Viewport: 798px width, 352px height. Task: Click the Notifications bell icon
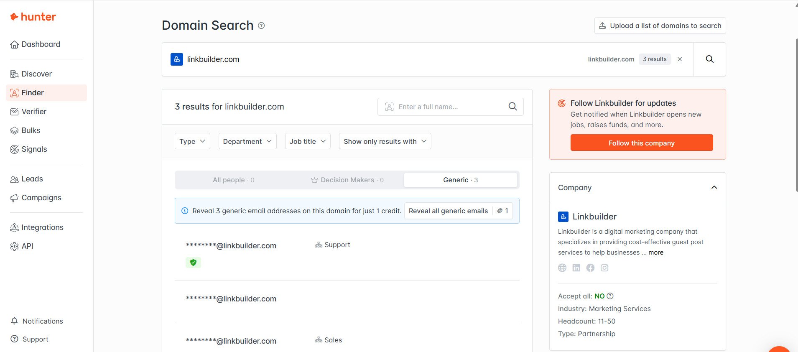click(14, 321)
